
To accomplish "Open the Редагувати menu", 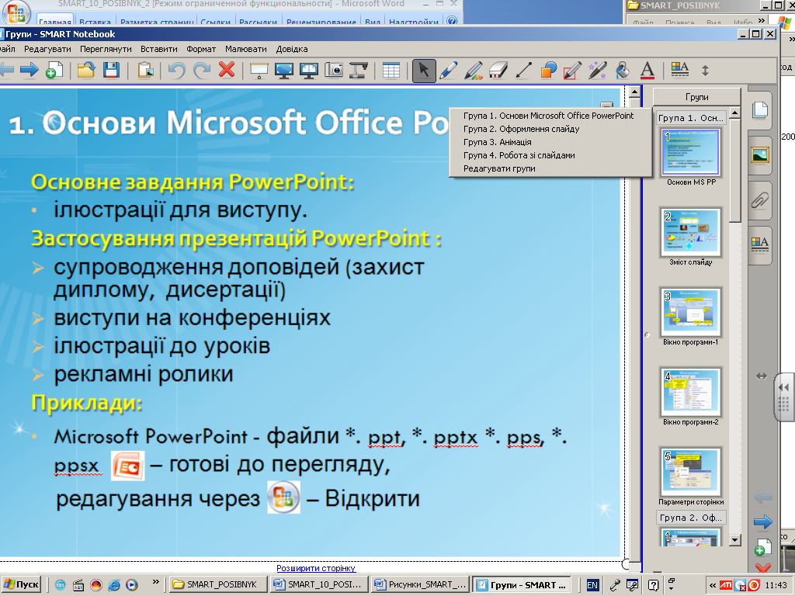I will [47, 49].
